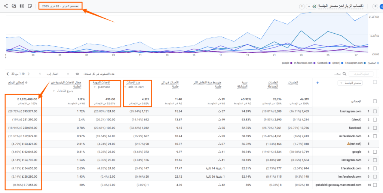This screenshot has width=383, height=193.
Task: Go to the next page of rows
Action: pyautogui.click(x=7, y=74)
